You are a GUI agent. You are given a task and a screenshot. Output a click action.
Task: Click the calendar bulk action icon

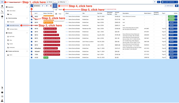47,6
